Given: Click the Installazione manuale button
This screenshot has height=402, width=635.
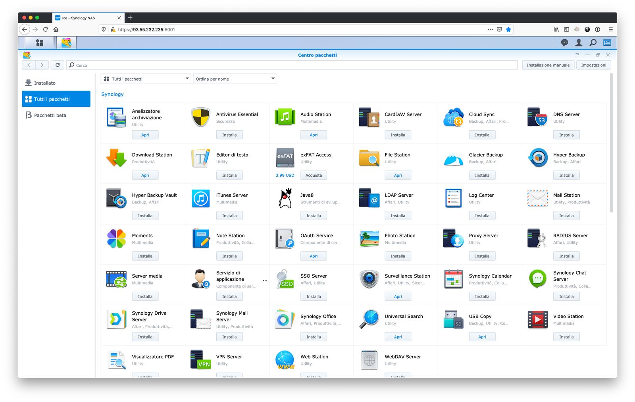Looking at the screenshot, I should pyautogui.click(x=548, y=65).
